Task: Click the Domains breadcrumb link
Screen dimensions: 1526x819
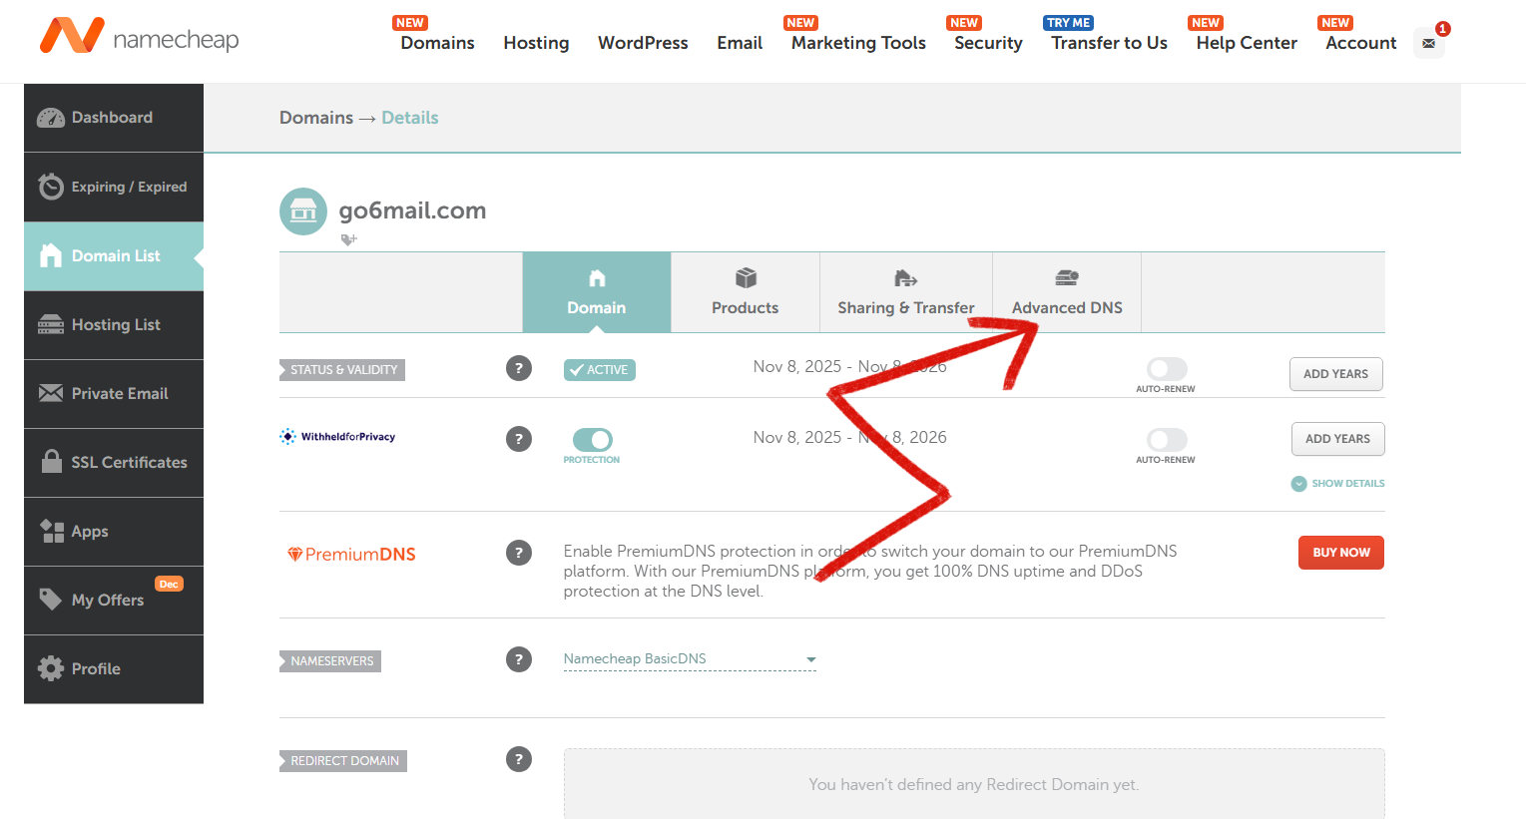Action: (x=315, y=118)
